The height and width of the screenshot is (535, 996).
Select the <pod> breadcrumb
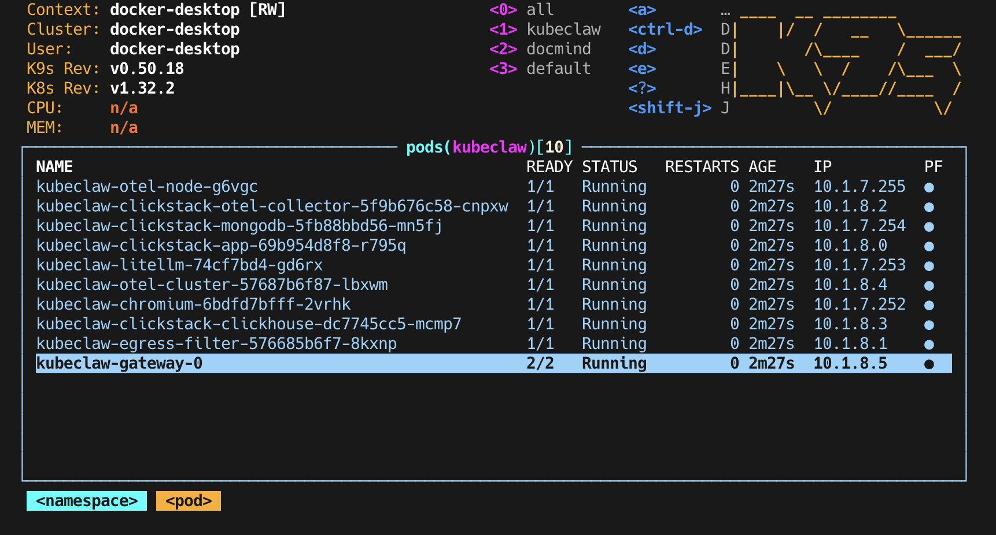coord(187,500)
